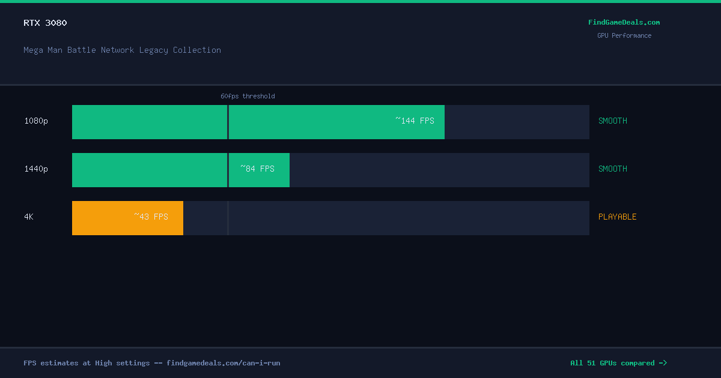Click the ~144 FPS green bar
721x378 pixels.
point(258,122)
